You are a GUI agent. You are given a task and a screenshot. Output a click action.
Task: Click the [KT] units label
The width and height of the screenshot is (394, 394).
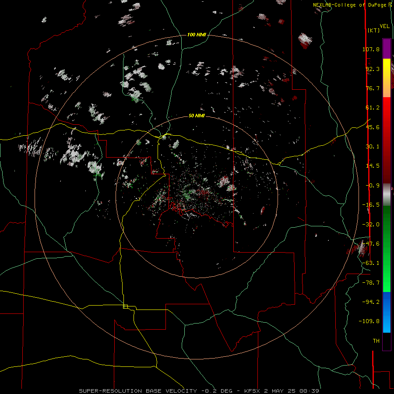[373, 30]
